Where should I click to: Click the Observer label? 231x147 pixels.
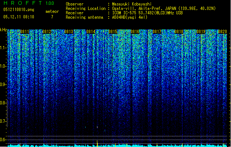tap(75, 4)
